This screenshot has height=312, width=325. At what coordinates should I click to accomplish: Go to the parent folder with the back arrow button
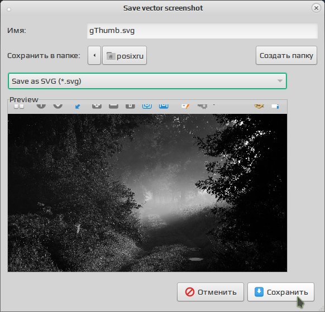(94, 55)
